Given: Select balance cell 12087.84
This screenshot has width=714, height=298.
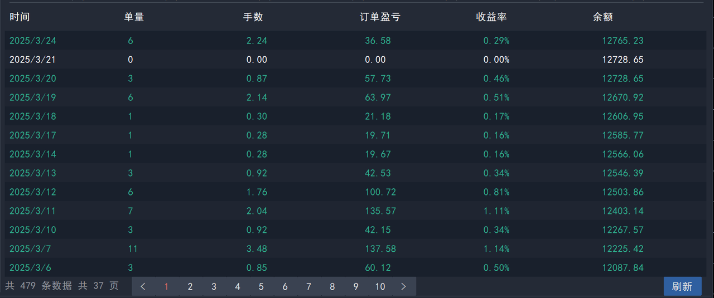Looking at the screenshot, I should pyautogui.click(x=623, y=268).
